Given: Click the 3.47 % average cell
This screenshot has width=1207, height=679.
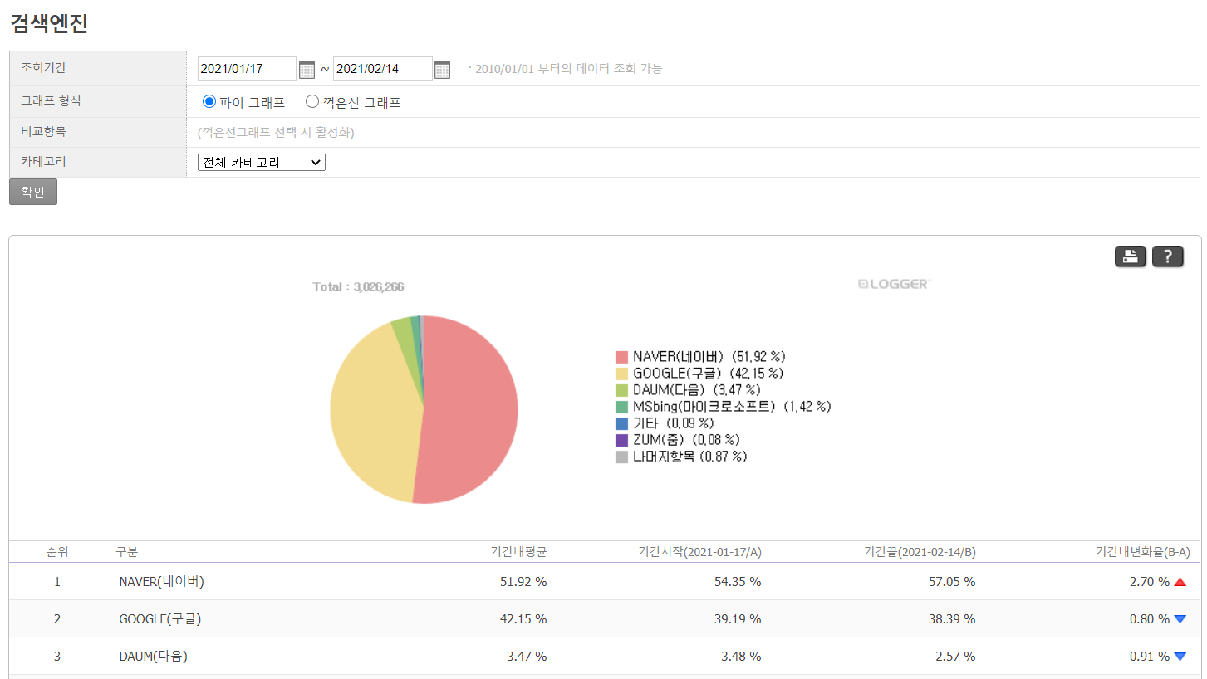Looking at the screenshot, I should pyautogui.click(x=527, y=657).
